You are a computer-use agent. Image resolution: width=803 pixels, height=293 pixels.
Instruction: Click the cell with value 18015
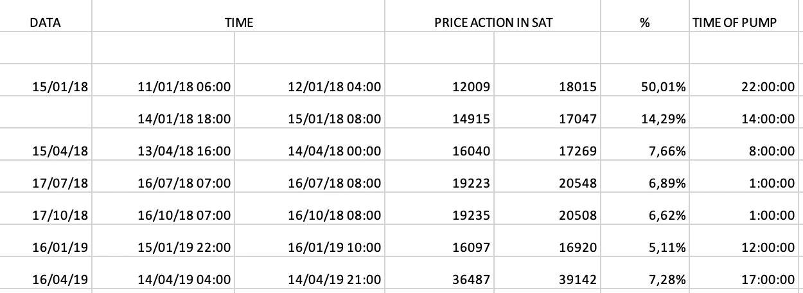[548, 87]
